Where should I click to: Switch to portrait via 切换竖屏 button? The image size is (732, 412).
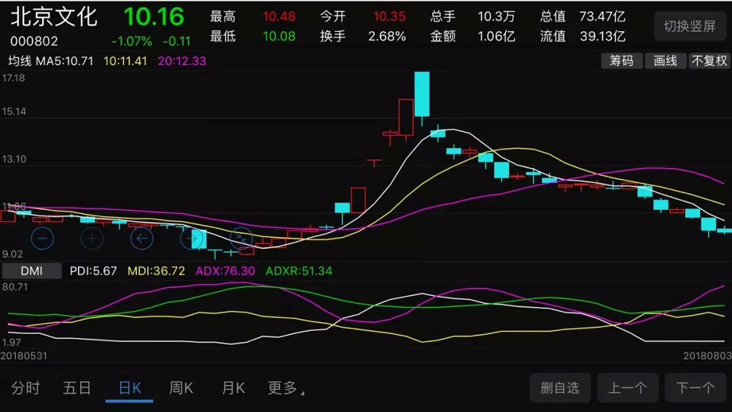coord(689,26)
